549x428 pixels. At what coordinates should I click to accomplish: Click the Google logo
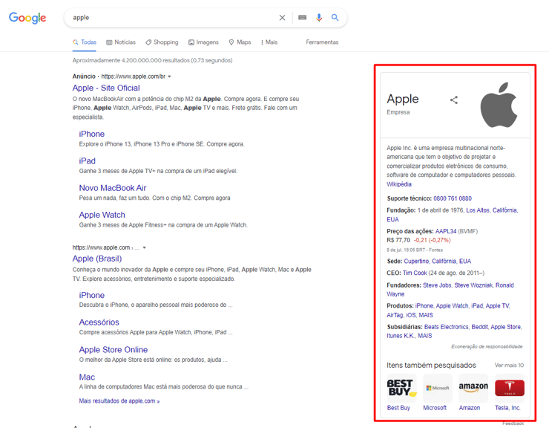point(27,18)
